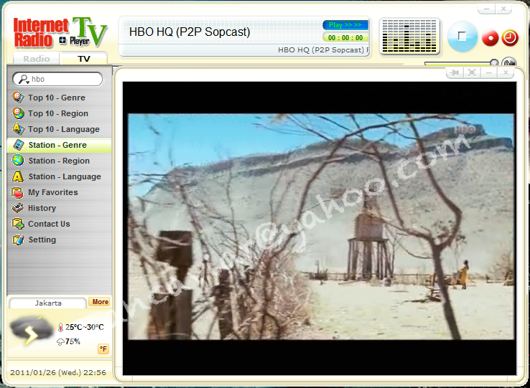The height and width of the screenshot is (388, 530).
Task: Select Station - Language letter A icon
Action: pos(18,176)
